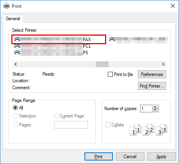The width and height of the screenshot is (179, 164).
Task: Select the PCL printer icon
Action: (17, 46)
